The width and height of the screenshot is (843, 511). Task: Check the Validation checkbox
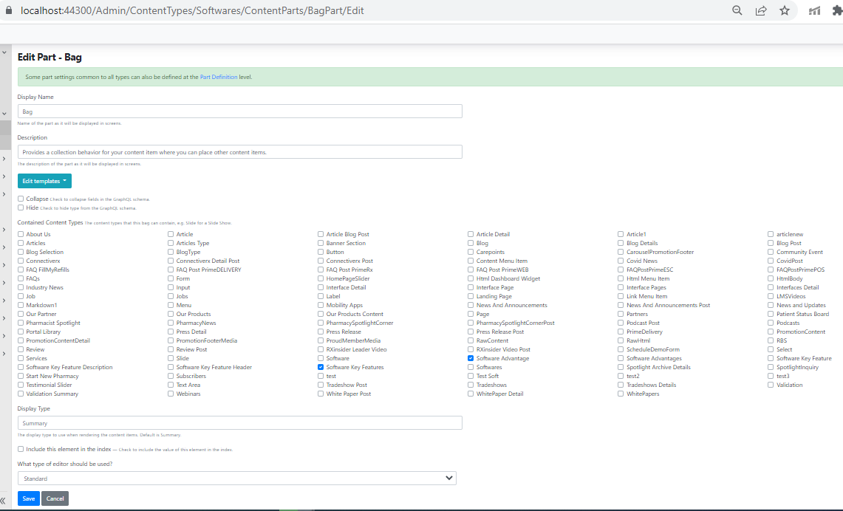(771, 385)
